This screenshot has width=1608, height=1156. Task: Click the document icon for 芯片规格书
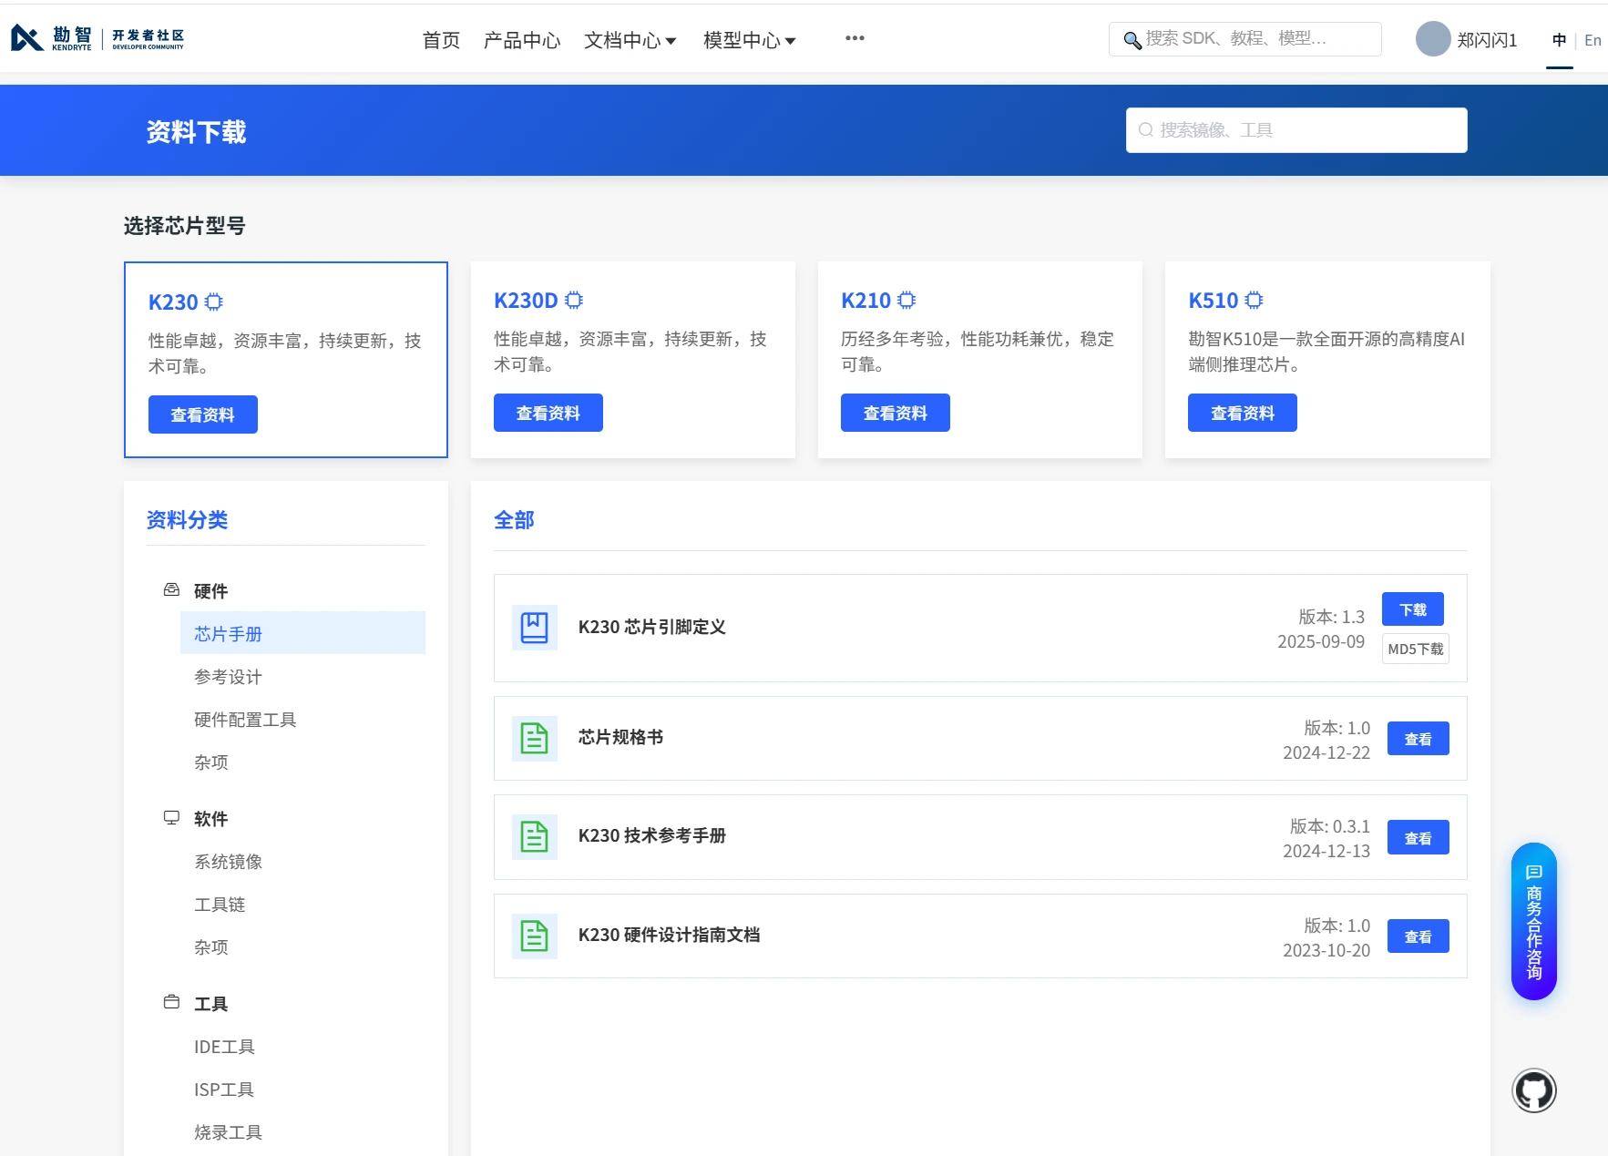point(534,738)
